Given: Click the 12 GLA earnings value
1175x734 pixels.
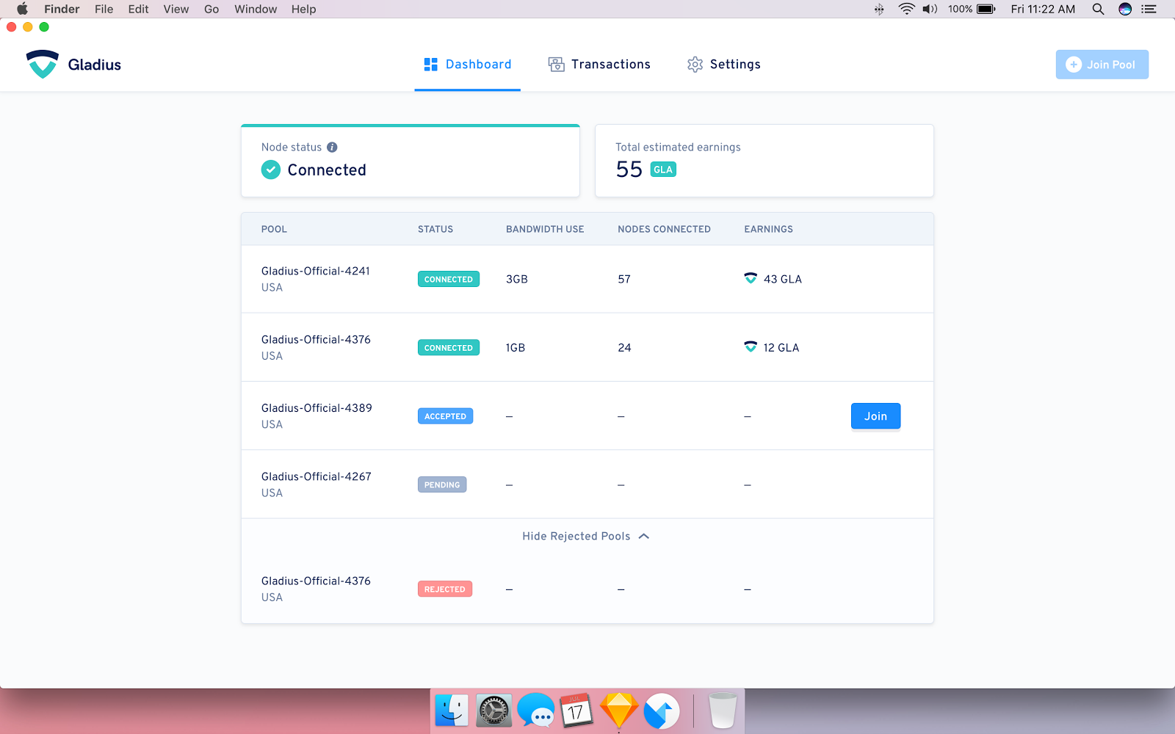Looking at the screenshot, I should click(x=781, y=348).
